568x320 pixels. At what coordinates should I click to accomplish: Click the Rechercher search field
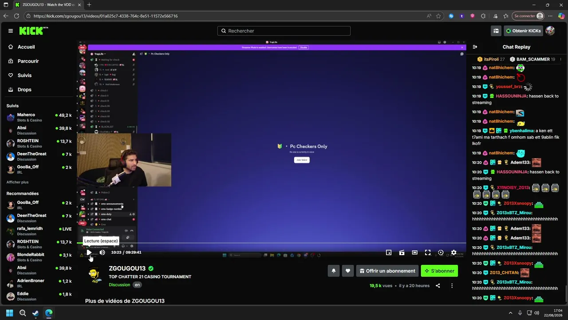coord(284,31)
